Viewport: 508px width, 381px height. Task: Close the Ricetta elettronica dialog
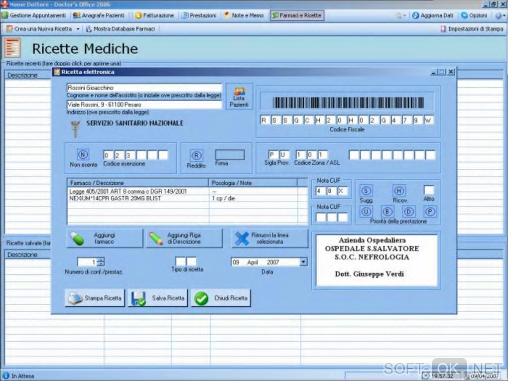pyautogui.click(x=451, y=72)
